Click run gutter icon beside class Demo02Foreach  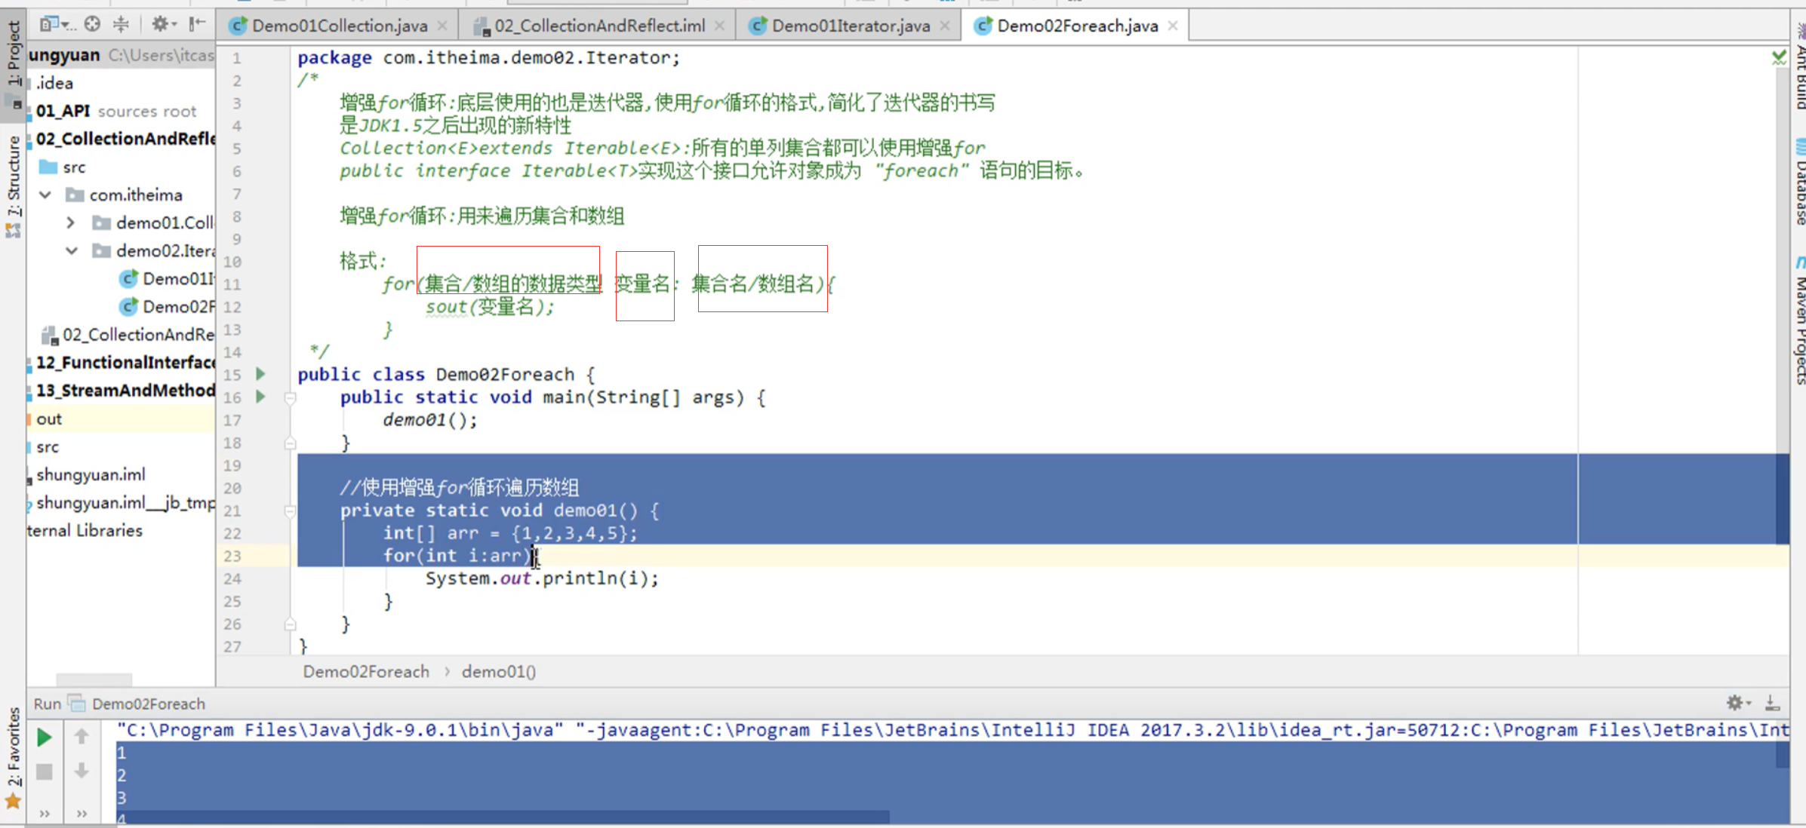[x=260, y=373]
